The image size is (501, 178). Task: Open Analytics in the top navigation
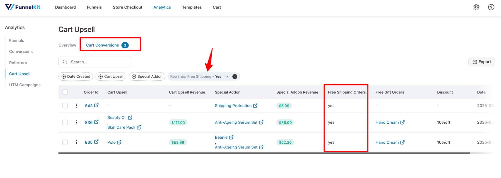pyautogui.click(x=162, y=7)
